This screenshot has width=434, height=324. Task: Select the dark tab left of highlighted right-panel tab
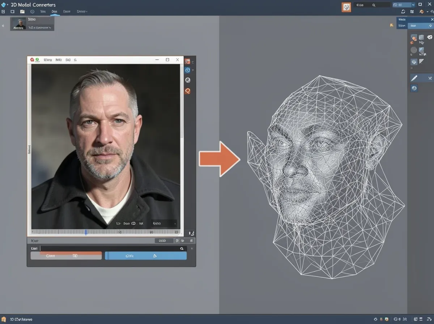point(402,26)
